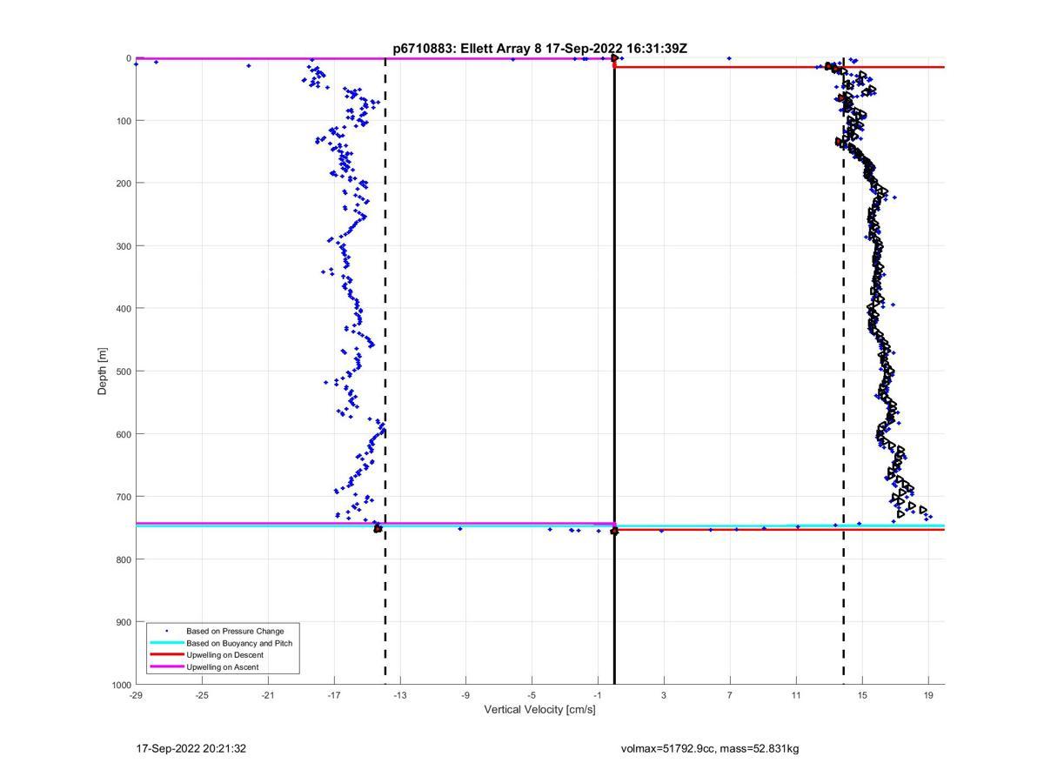
Task: Click the y-axis tick label '300'
Action: point(124,246)
